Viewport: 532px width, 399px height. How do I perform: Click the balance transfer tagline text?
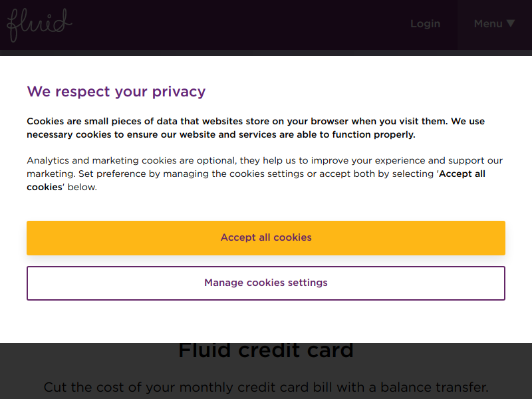[266, 387]
